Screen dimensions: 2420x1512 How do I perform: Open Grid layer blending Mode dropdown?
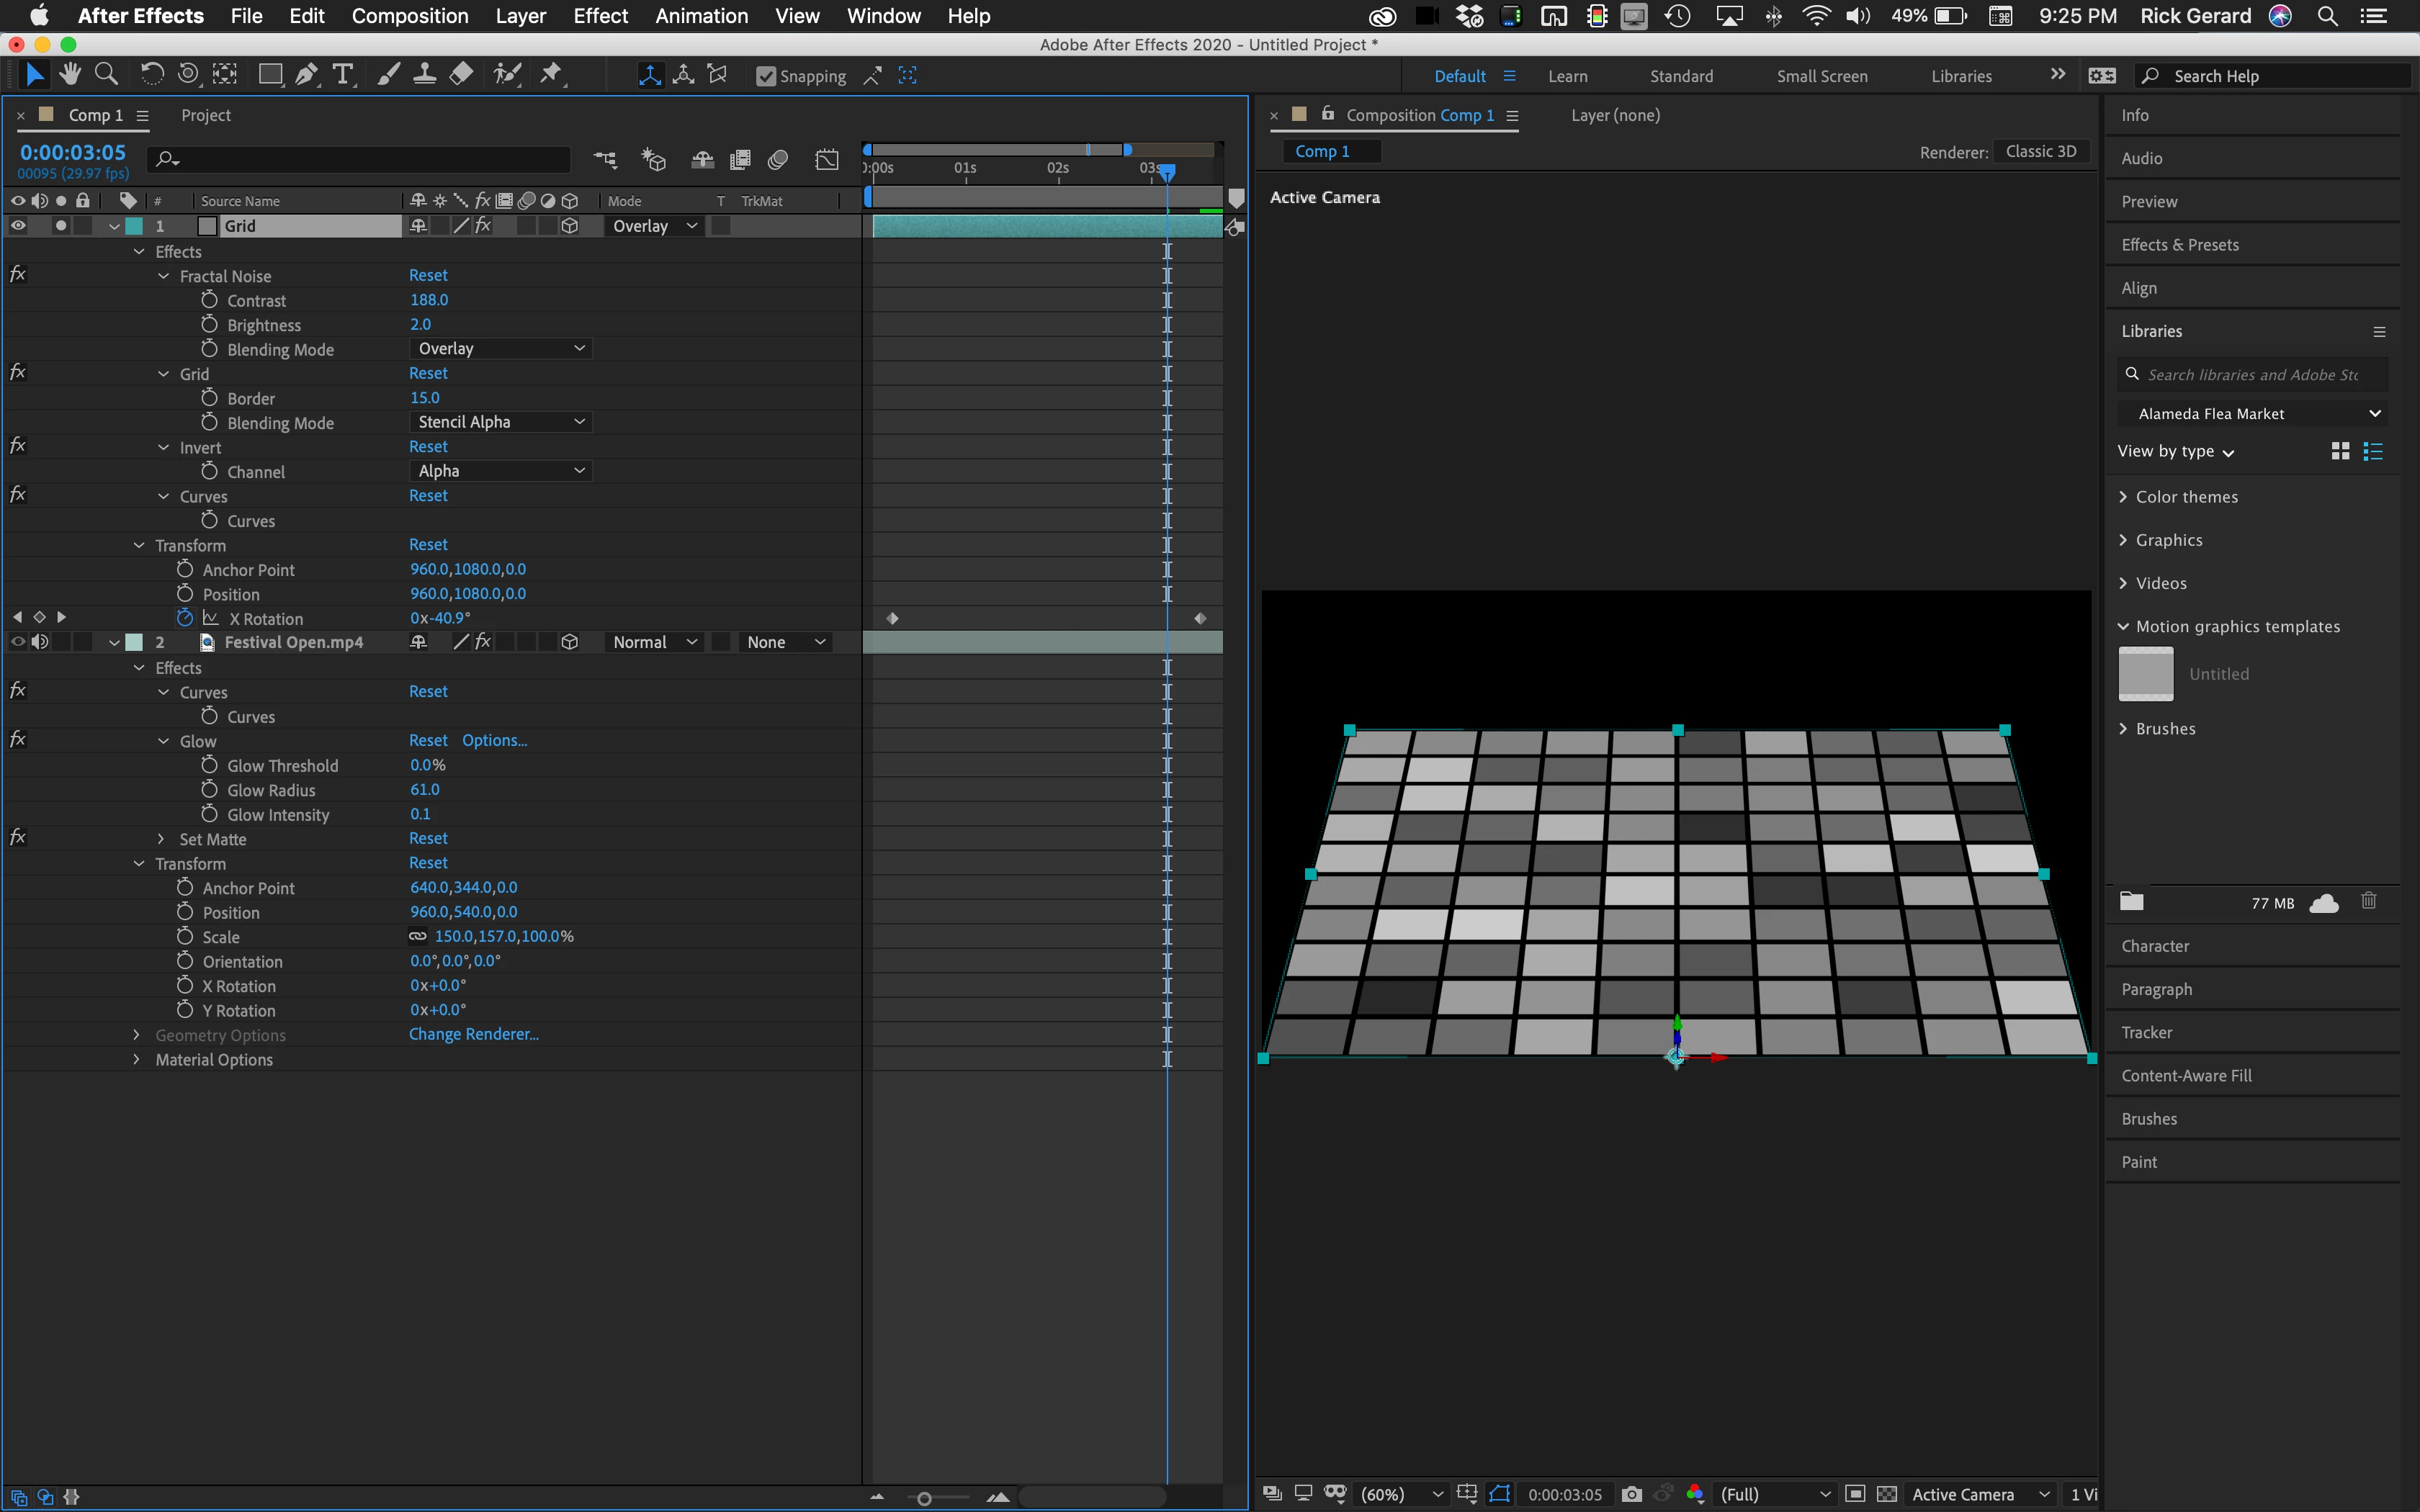[654, 226]
